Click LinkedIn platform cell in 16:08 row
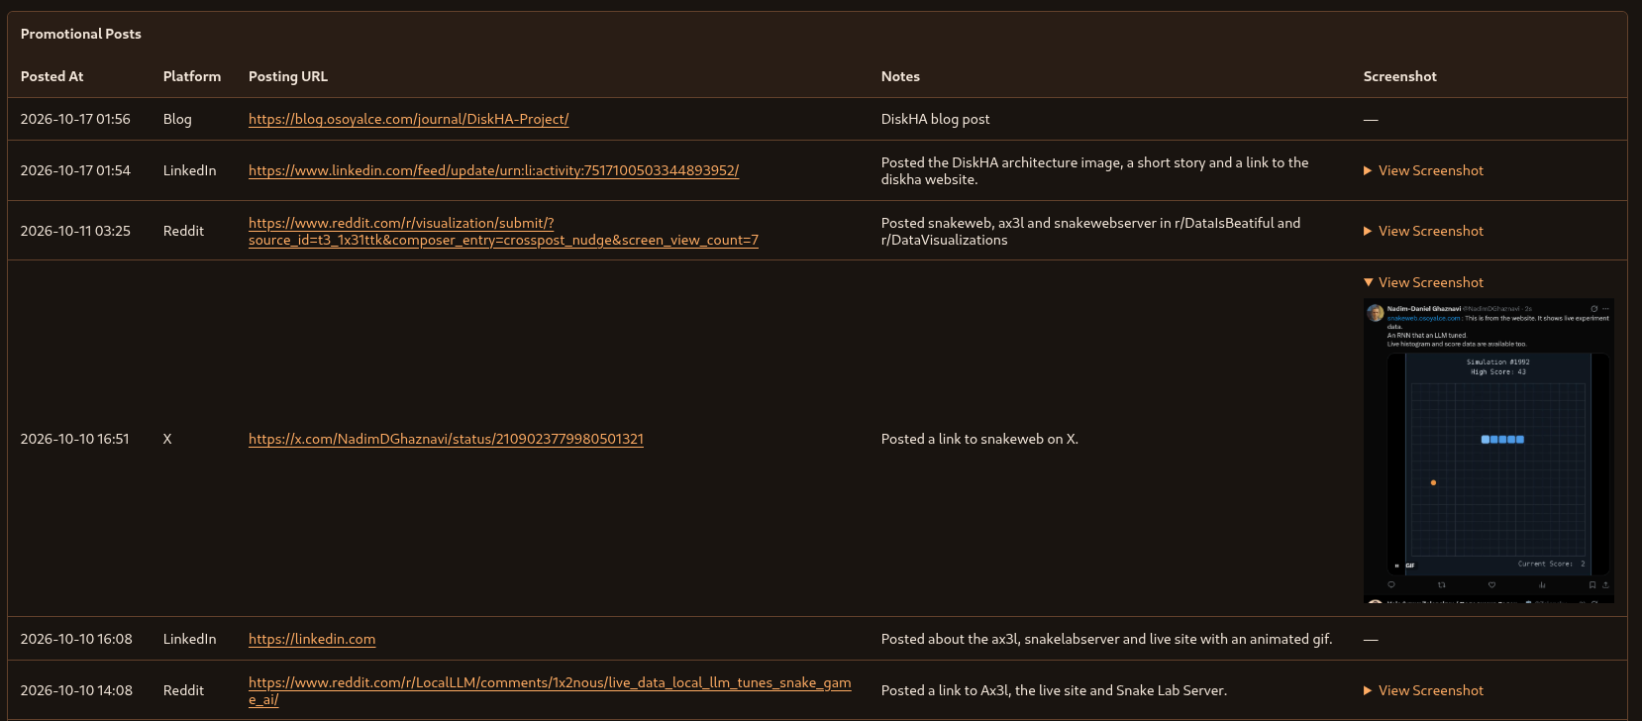Viewport: 1642px width, 721px height. click(189, 639)
